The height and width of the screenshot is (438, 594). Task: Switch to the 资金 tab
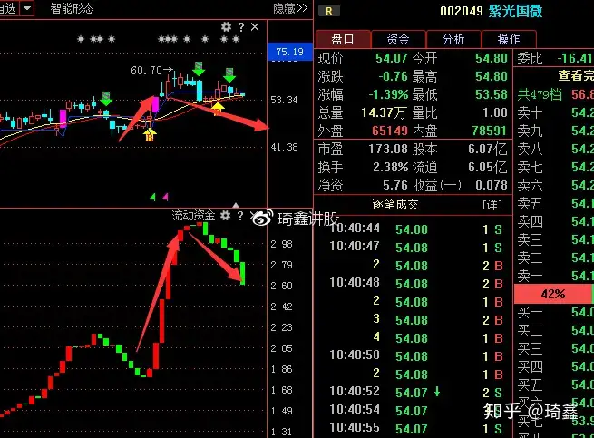click(398, 39)
